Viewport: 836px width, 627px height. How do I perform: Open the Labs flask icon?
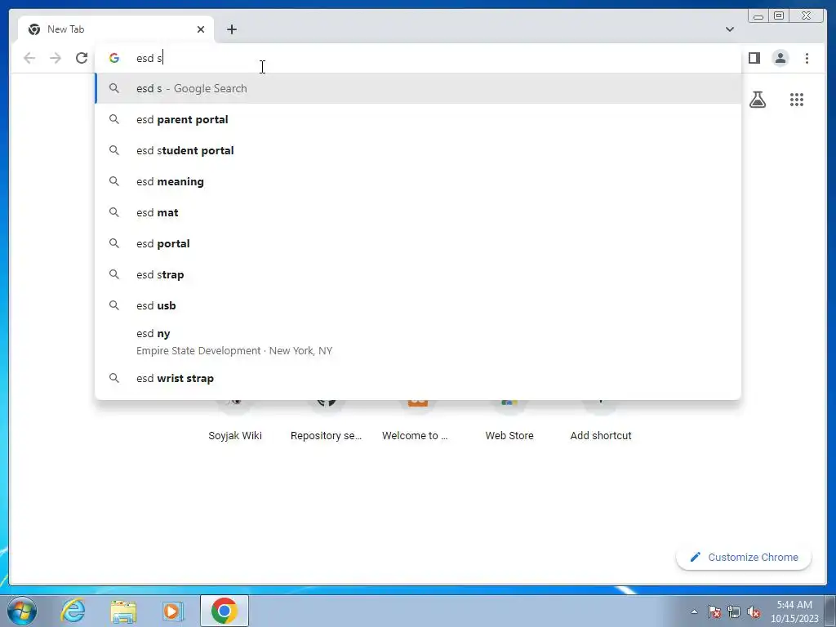[758, 100]
